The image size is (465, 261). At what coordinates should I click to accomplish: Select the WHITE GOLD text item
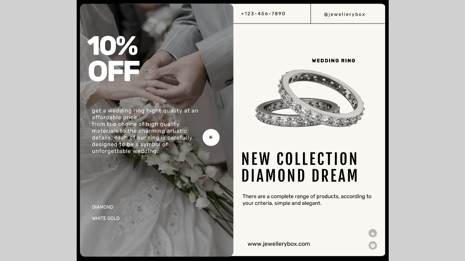pos(106,218)
